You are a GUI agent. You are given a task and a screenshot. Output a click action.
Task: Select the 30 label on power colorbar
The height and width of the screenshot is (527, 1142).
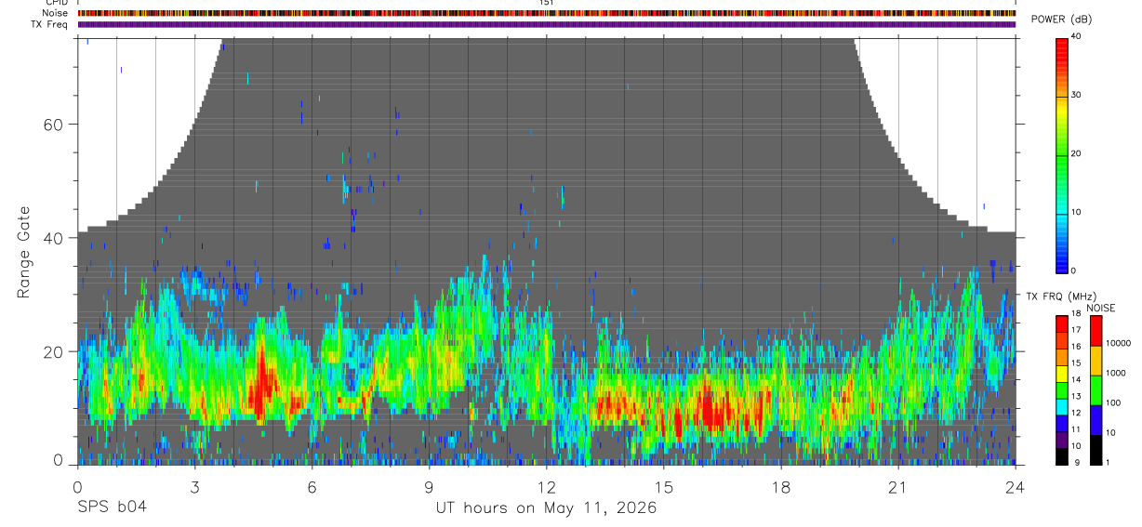pyautogui.click(x=1077, y=95)
